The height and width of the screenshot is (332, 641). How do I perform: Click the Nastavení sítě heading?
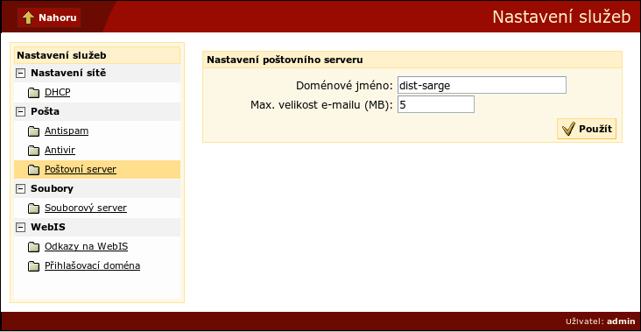(68, 74)
